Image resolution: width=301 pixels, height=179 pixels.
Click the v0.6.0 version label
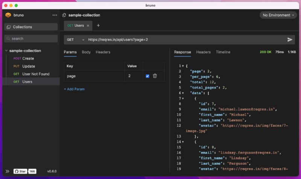click(52, 171)
